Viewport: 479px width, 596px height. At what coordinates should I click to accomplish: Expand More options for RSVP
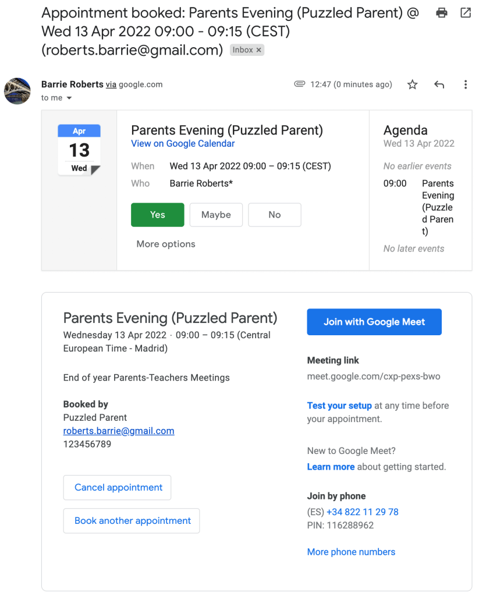pos(166,244)
